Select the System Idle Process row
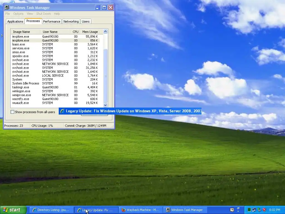This screenshot has width=285, height=214. (x=55, y=83)
